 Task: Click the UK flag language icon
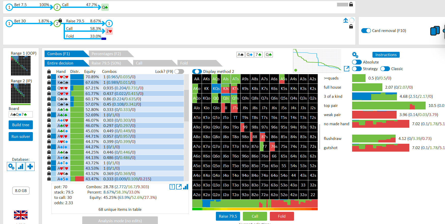[x=21, y=215]
